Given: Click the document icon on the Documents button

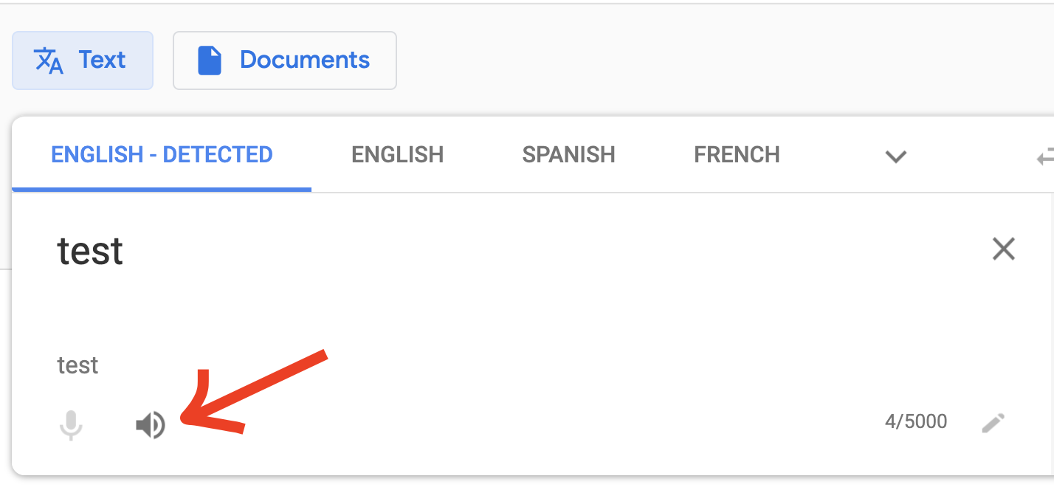Looking at the screenshot, I should pos(210,61).
